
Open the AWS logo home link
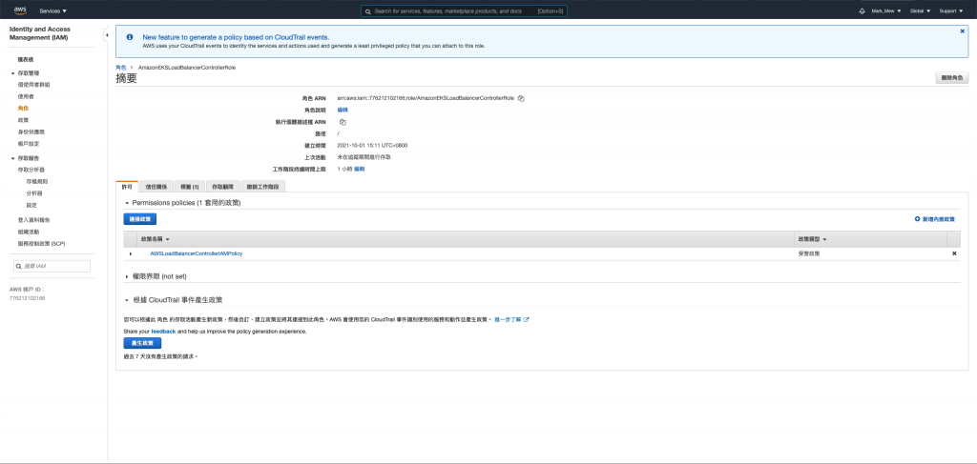(20, 10)
